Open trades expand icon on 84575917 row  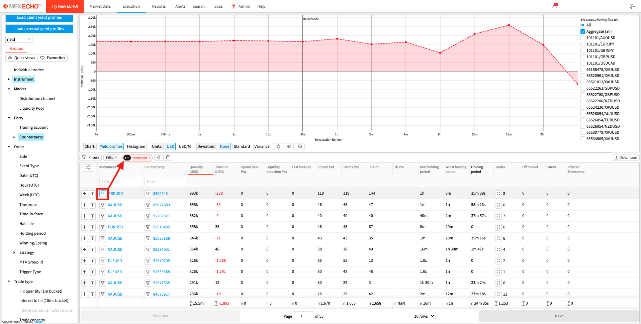(498, 294)
